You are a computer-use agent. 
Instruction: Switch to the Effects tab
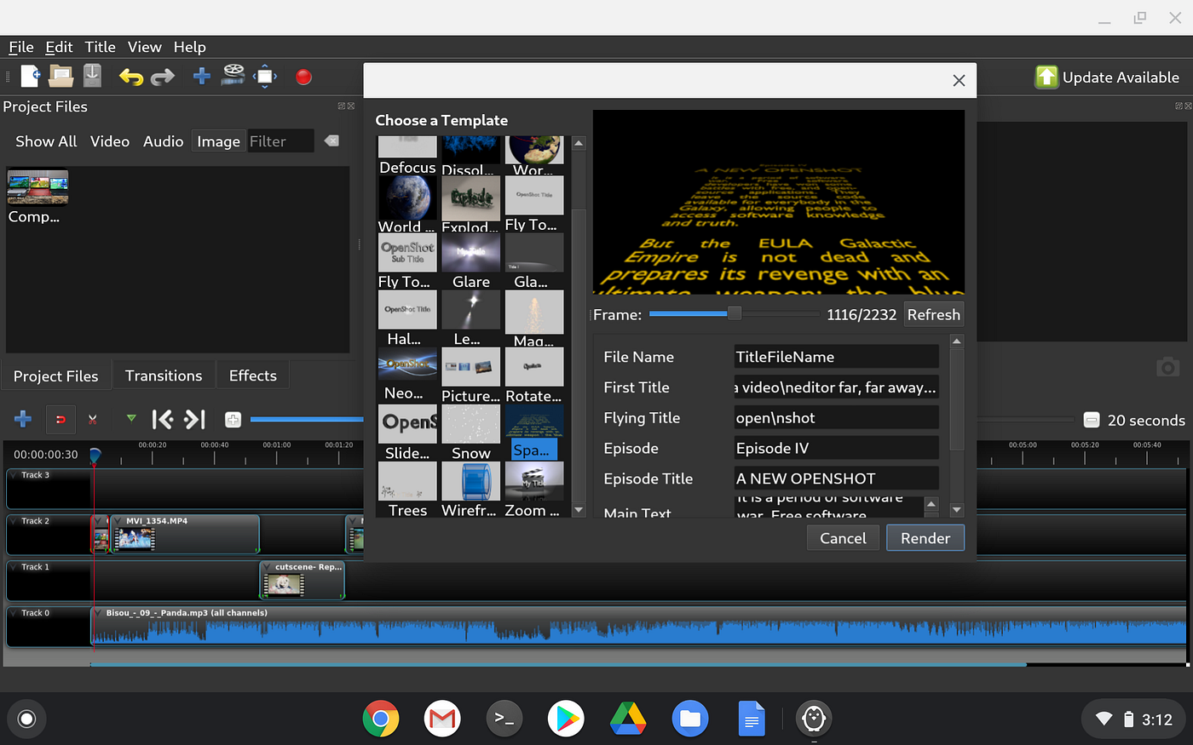(x=252, y=375)
